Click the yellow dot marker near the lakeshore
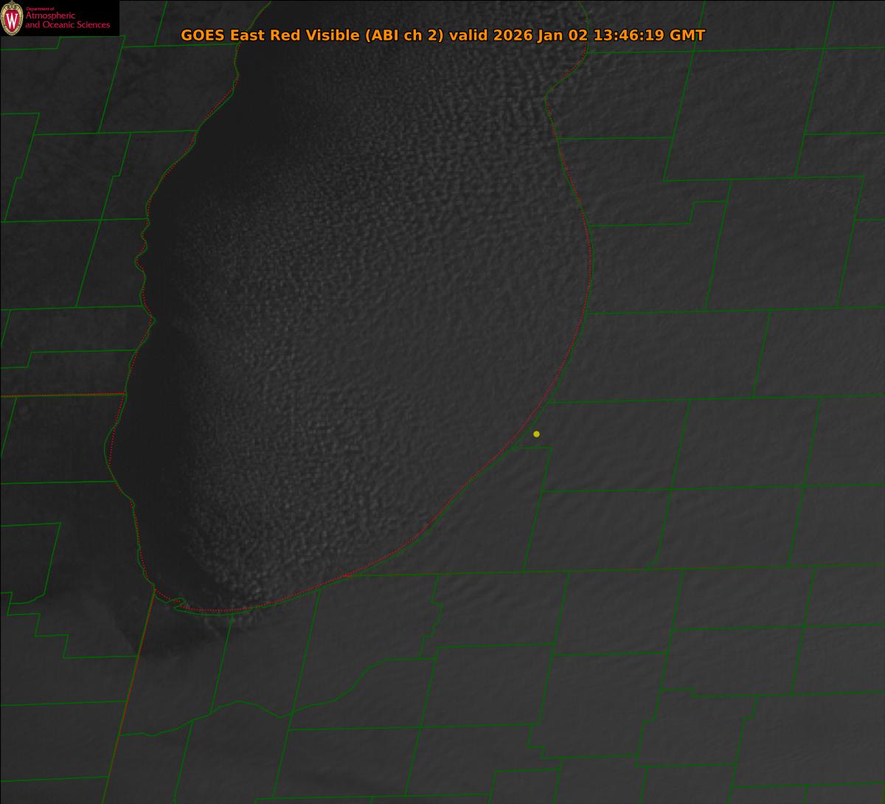 [x=536, y=434]
